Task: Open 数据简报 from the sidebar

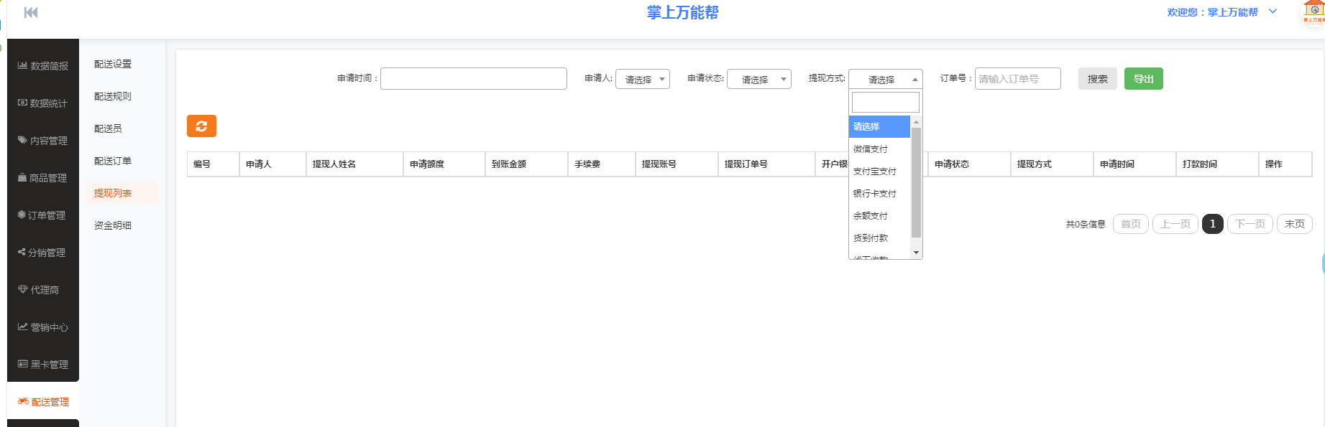Action: tap(43, 66)
